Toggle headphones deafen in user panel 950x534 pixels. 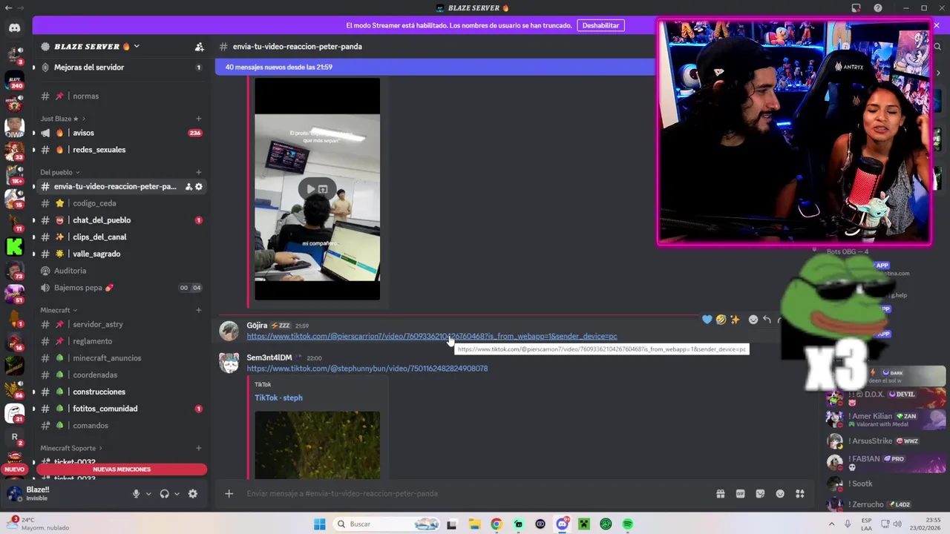click(164, 494)
